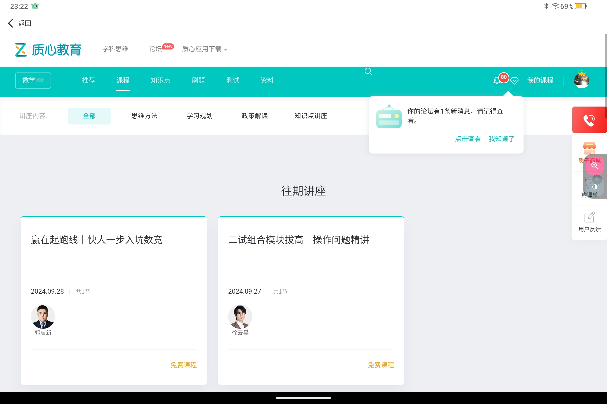
Task: Click the diamond VIP icon
Action: click(514, 81)
